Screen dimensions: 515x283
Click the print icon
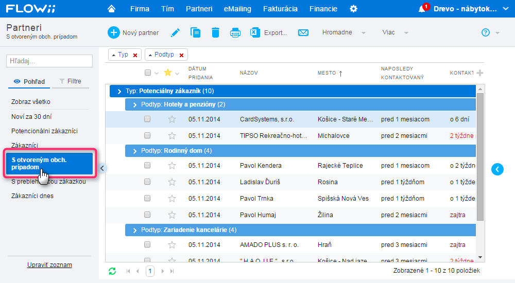[235, 33]
